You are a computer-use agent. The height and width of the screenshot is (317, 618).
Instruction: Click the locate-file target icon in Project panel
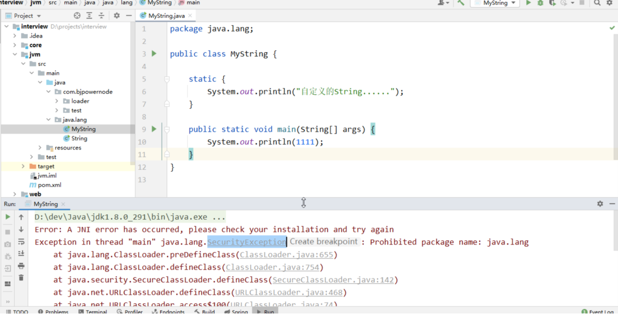[77, 16]
